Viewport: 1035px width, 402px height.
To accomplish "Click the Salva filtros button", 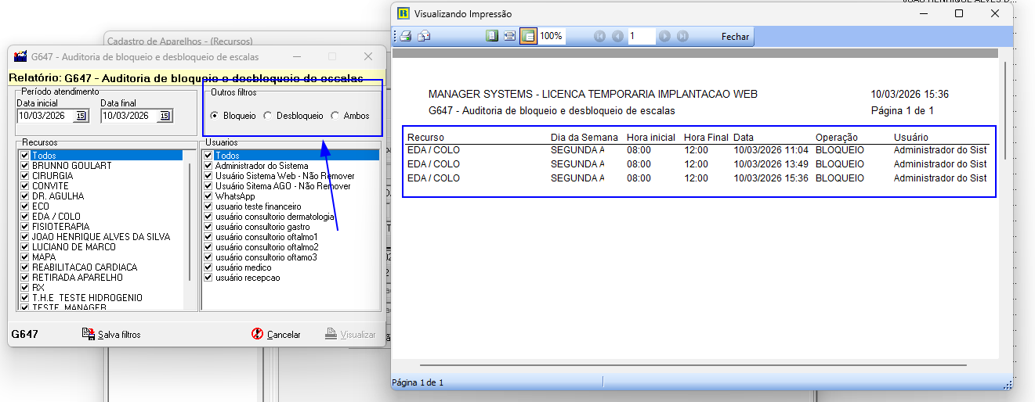I will 111,335.
